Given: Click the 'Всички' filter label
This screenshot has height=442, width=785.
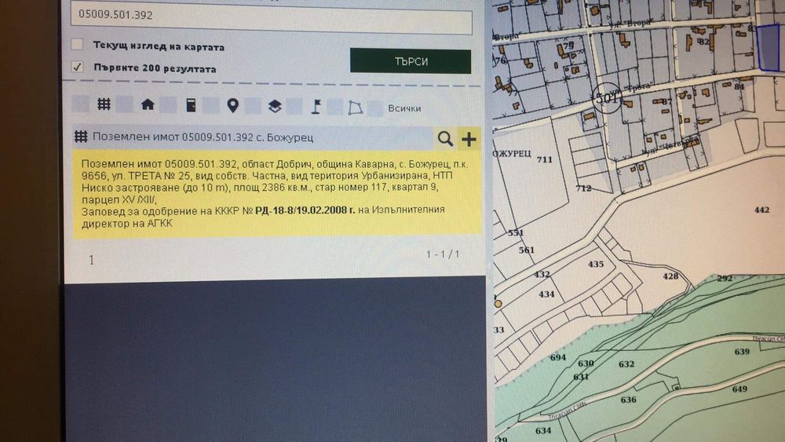Looking at the screenshot, I should [x=404, y=108].
